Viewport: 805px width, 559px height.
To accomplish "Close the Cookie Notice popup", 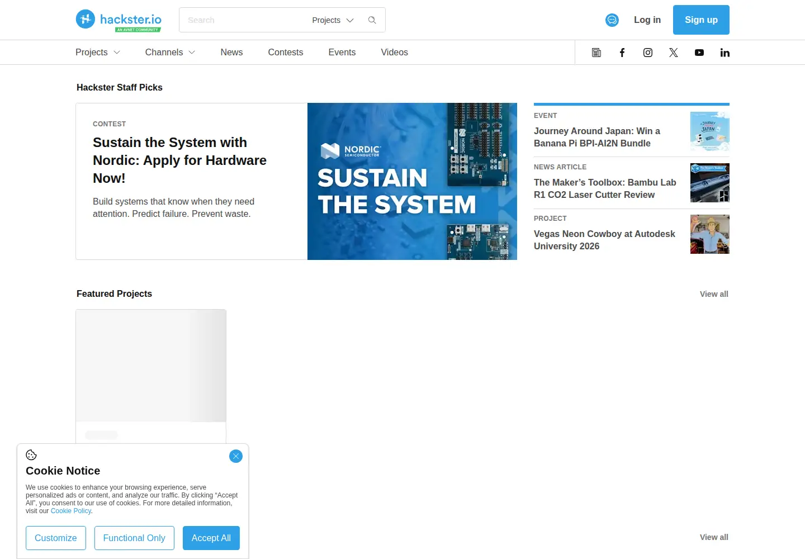I will click(x=236, y=456).
